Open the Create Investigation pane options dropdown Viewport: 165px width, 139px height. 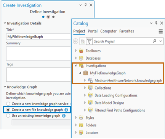point(80,5)
